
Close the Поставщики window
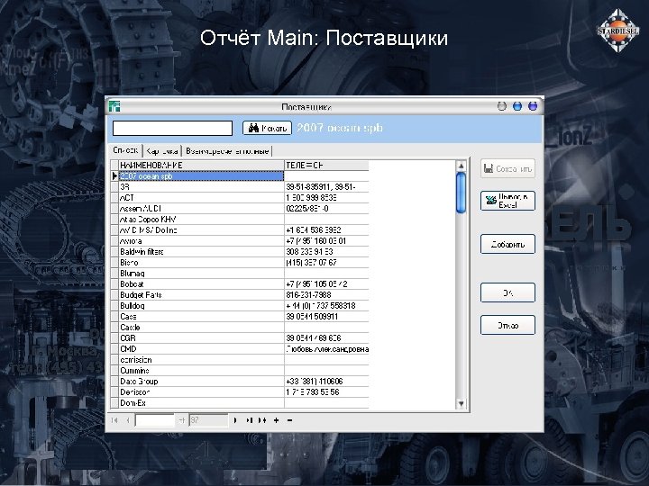click(x=533, y=106)
